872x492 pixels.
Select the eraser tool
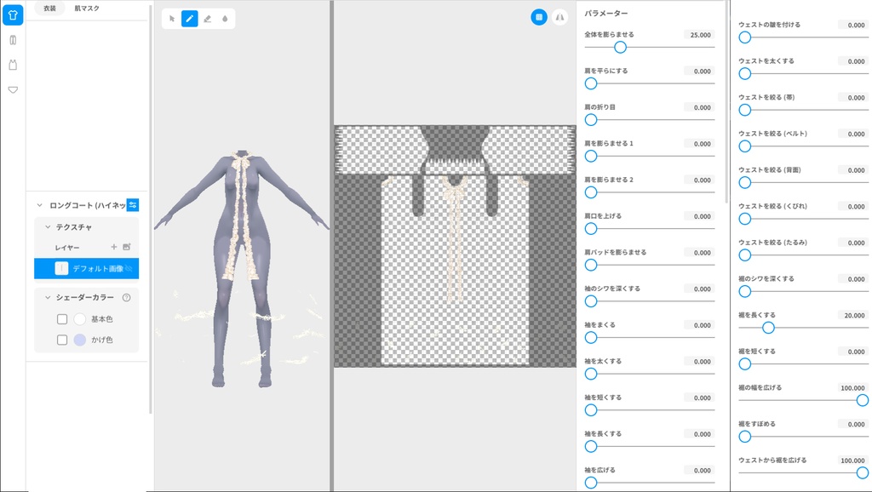[x=208, y=19]
